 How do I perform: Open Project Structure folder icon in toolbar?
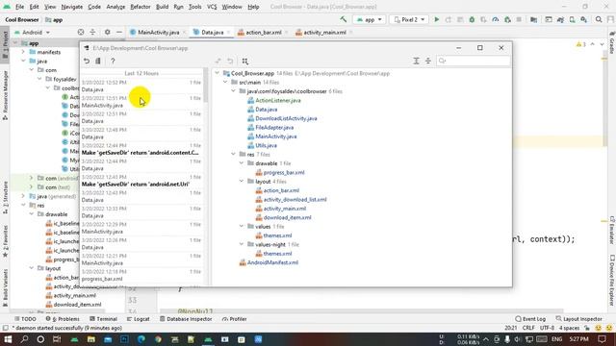click(533, 19)
